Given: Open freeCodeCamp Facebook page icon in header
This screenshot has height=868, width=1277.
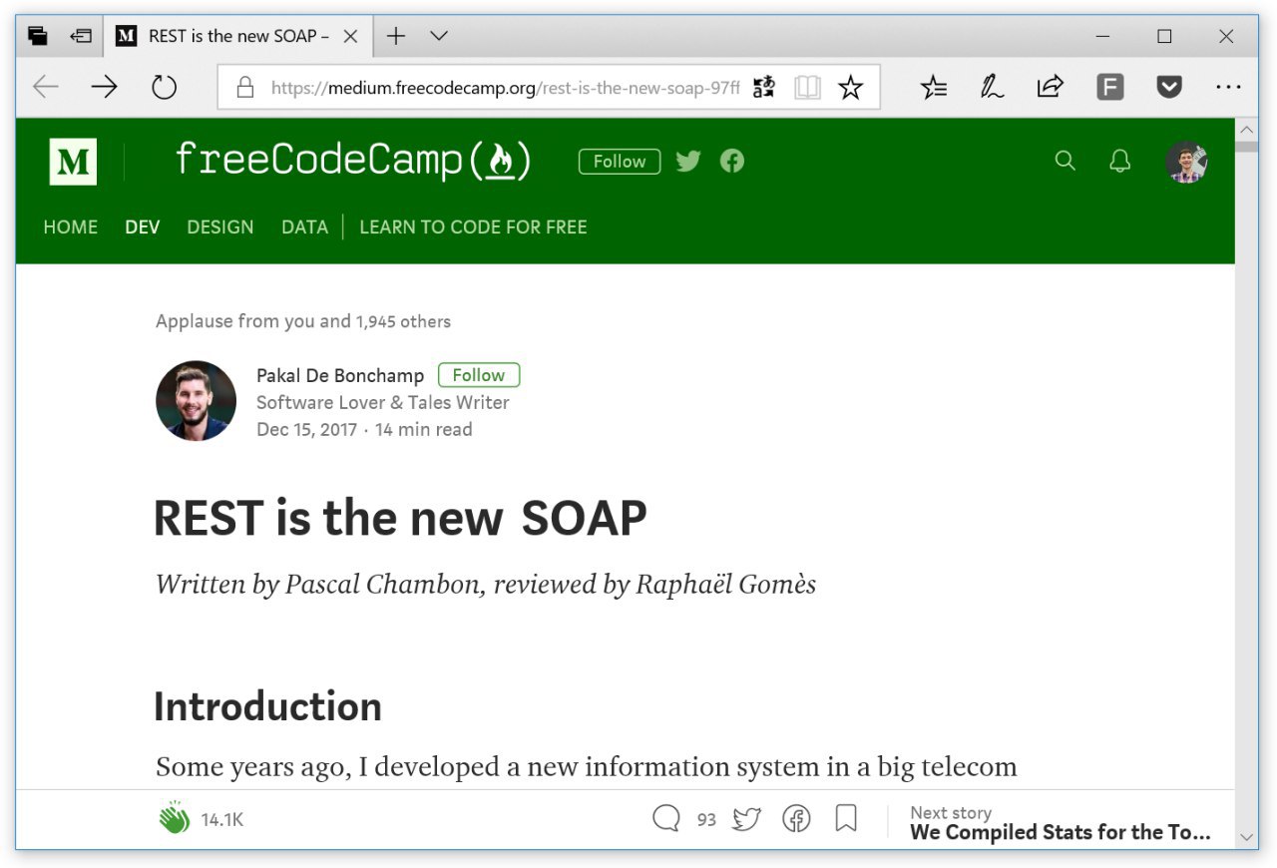Looking at the screenshot, I should 732,161.
